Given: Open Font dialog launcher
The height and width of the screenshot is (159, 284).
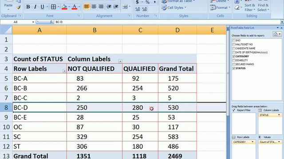Looking at the screenshot, I should click(79, 16).
